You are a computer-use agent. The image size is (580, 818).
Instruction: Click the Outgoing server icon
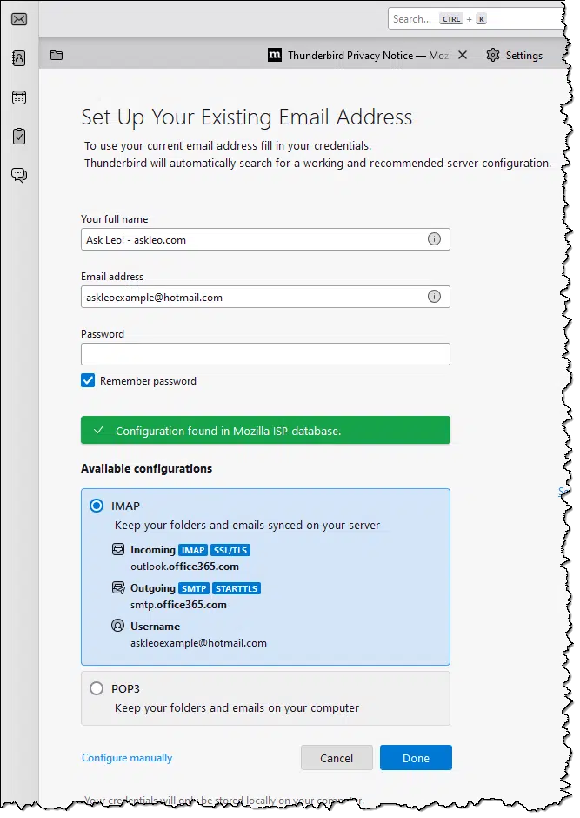click(x=118, y=587)
